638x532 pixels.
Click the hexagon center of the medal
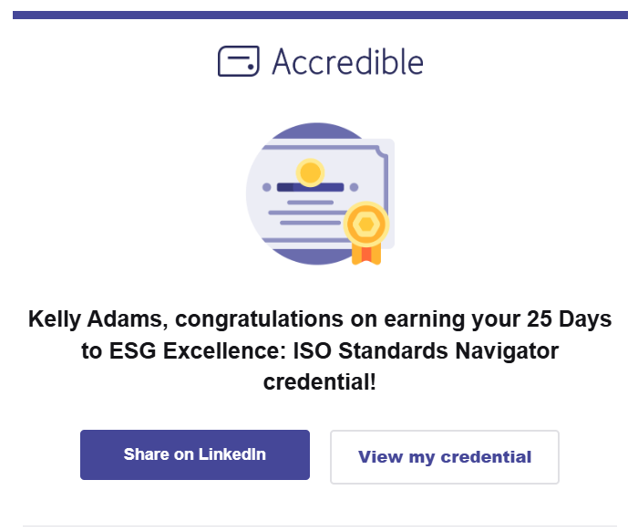[366, 224]
